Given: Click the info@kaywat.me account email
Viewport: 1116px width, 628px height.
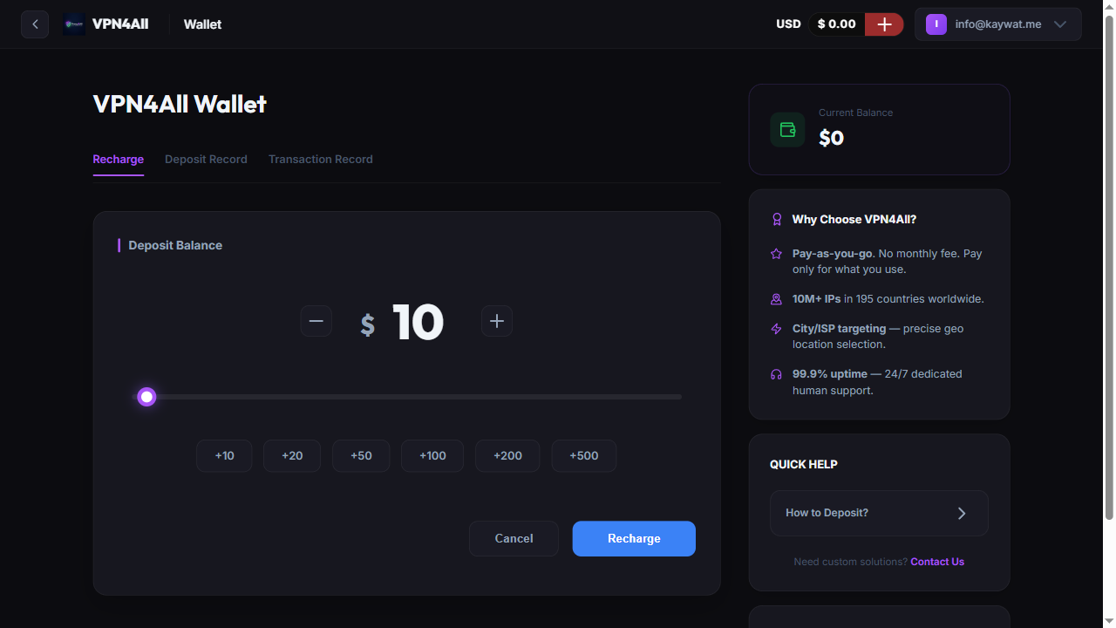Looking at the screenshot, I should (x=998, y=24).
